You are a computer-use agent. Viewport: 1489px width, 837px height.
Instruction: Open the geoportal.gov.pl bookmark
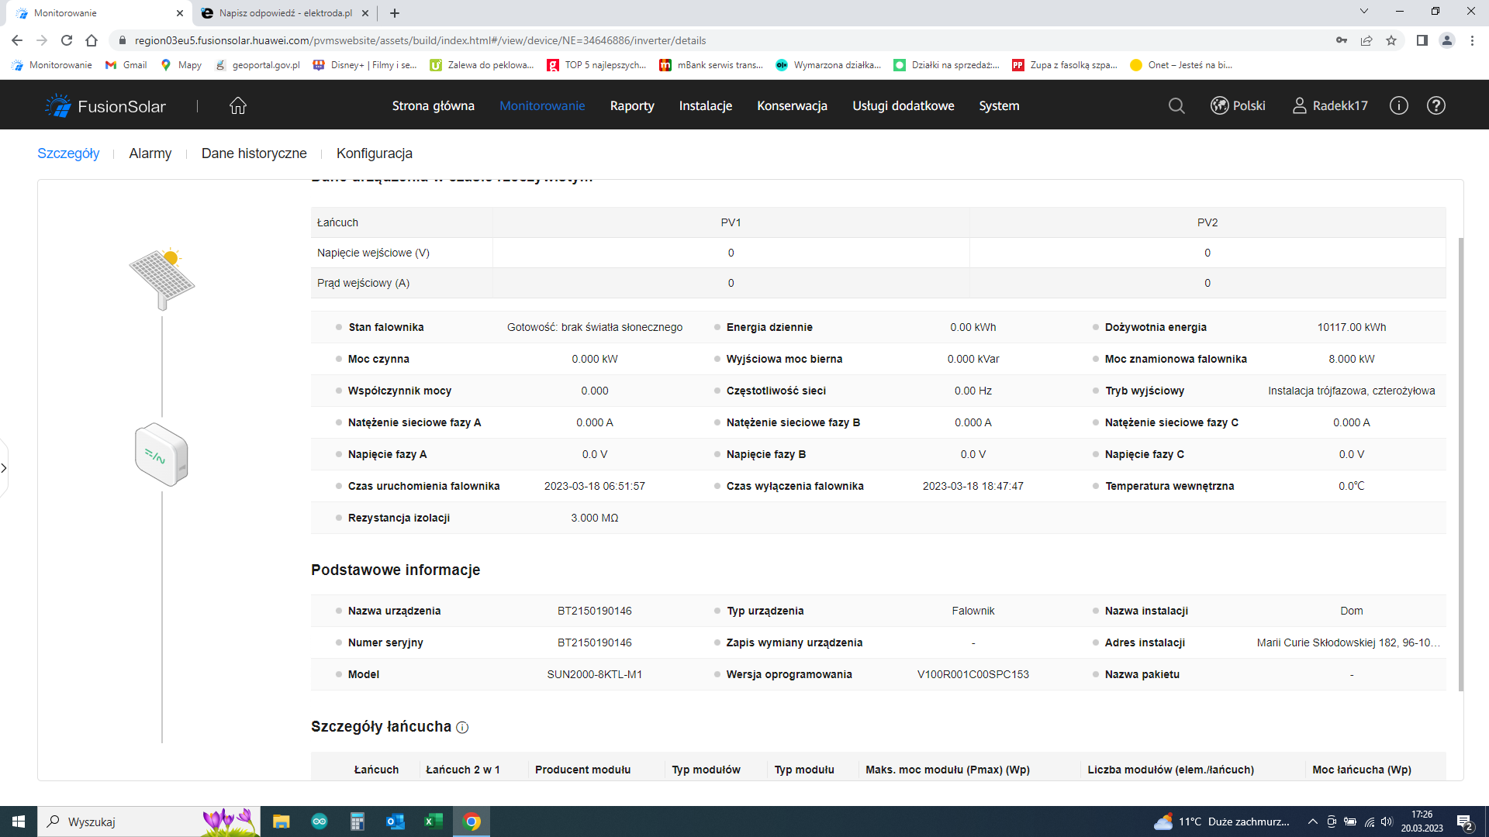(257, 65)
